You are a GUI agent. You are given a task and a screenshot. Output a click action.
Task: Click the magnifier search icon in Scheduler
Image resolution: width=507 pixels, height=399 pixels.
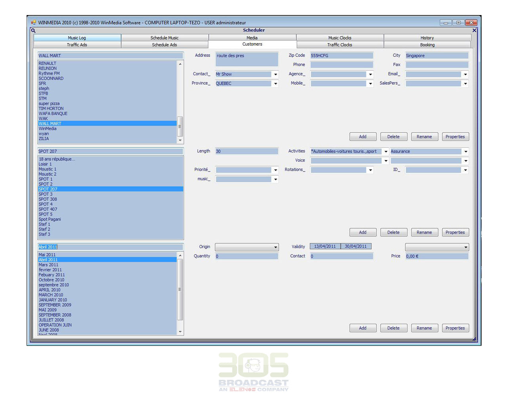tap(33, 31)
